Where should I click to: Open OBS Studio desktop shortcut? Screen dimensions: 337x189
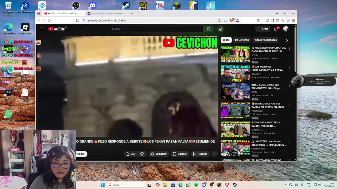(x=76, y=5)
